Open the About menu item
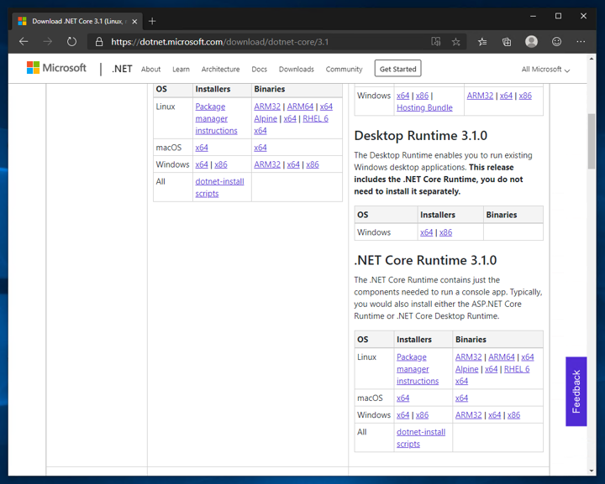Viewport: 605px width, 484px height. click(x=150, y=70)
